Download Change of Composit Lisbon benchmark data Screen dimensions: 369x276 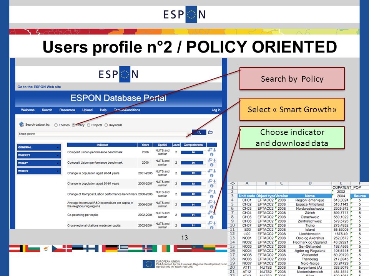click(x=214, y=192)
